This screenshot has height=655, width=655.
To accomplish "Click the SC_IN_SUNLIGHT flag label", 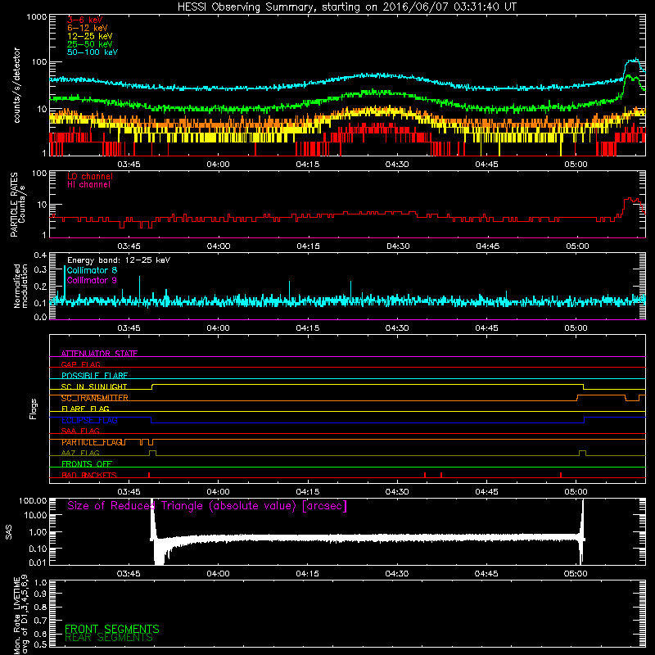I will pos(94,386).
